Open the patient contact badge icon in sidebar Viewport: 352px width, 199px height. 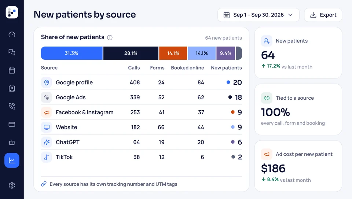coord(12,88)
